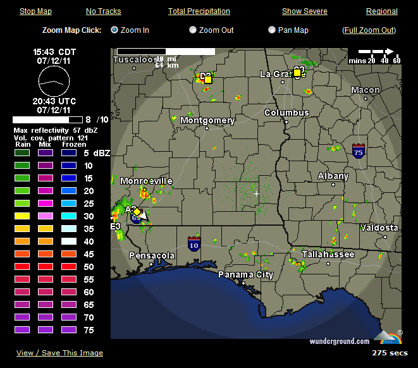The width and height of the screenshot is (418, 368).
Task: Select the Zoom Out radio button
Action: (x=192, y=30)
